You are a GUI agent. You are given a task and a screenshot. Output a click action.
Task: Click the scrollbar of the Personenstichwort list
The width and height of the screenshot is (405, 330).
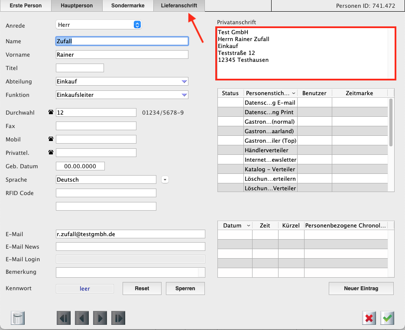tap(391, 123)
